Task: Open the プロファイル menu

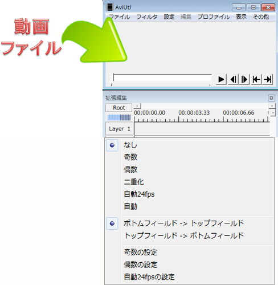Action: tap(214, 17)
